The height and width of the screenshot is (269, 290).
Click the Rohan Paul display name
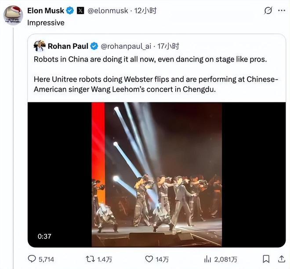(68, 46)
